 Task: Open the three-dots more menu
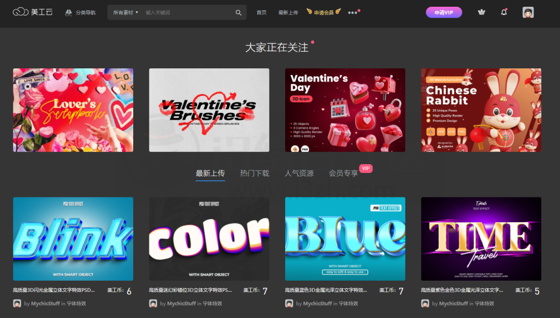click(353, 12)
